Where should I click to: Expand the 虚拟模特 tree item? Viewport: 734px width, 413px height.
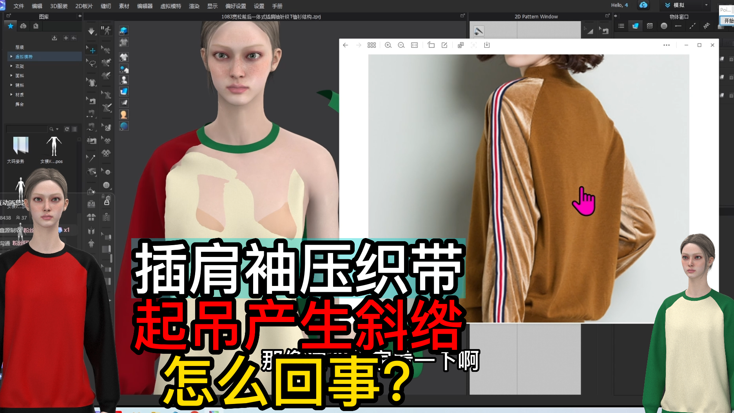[x=11, y=56]
